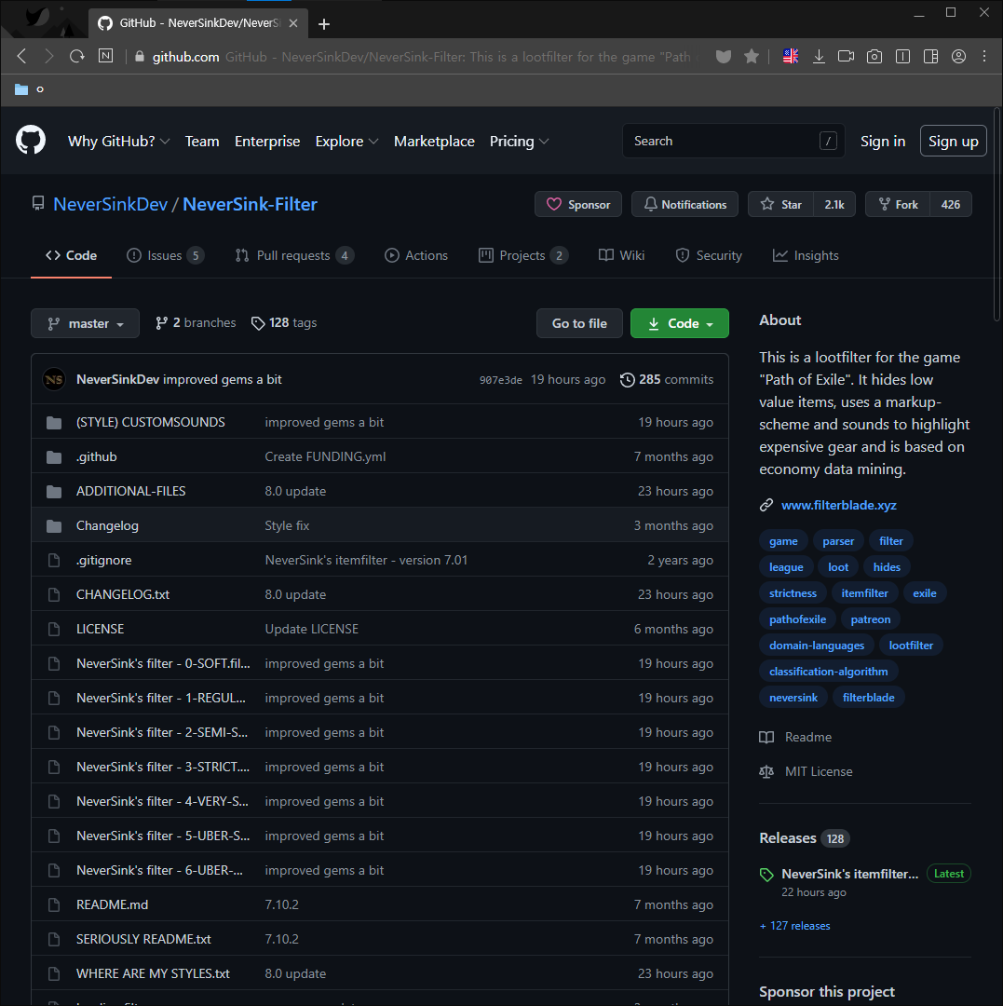1003x1006 pixels.
Task: Click the GitHub Octocat logo
Action: (30, 141)
